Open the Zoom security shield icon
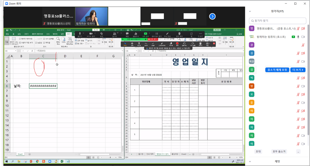 click(101, 34)
